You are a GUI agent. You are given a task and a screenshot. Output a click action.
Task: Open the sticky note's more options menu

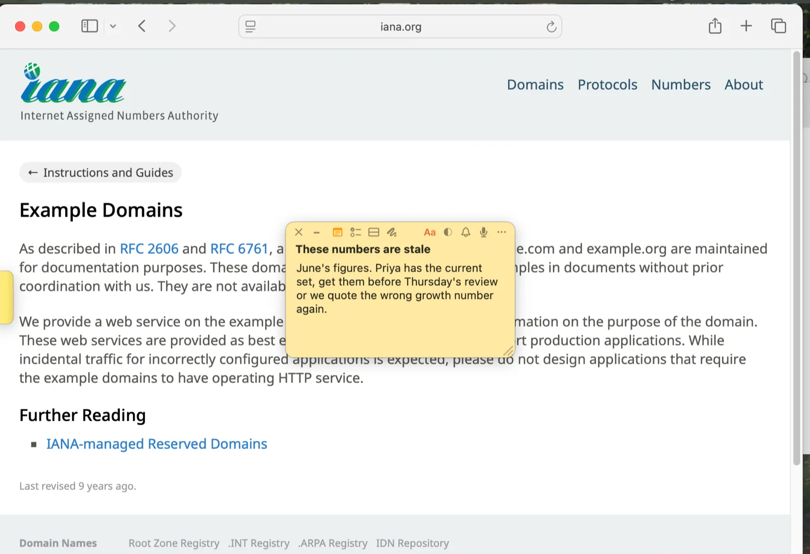click(502, 232)
